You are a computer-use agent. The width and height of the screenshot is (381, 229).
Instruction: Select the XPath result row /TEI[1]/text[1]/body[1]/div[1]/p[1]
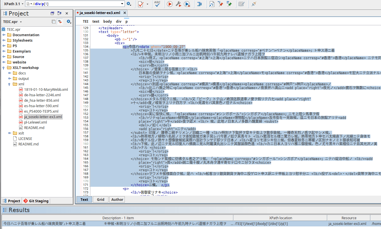(191, 224)
